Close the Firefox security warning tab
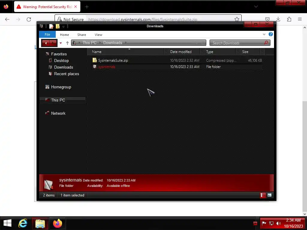Viewport: 307px width, 230px height. [76, 7]
